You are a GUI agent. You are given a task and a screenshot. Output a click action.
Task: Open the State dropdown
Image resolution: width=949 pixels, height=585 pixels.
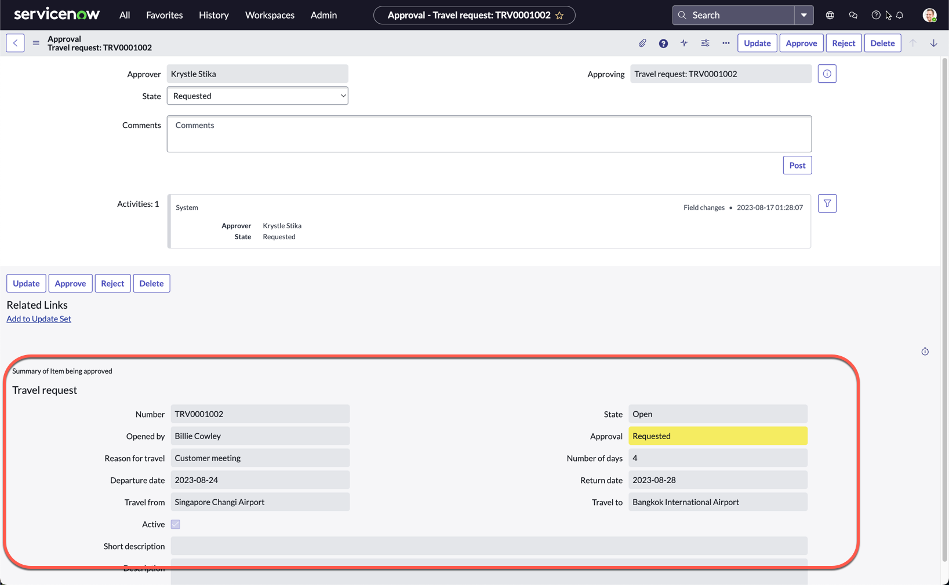coord(257,96)
